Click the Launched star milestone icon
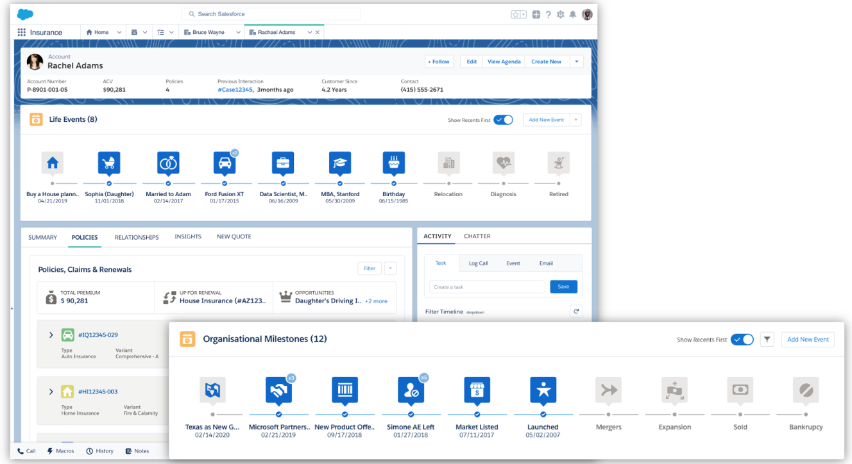This screenshot has height=464, width=852. [x=543, y=390]
